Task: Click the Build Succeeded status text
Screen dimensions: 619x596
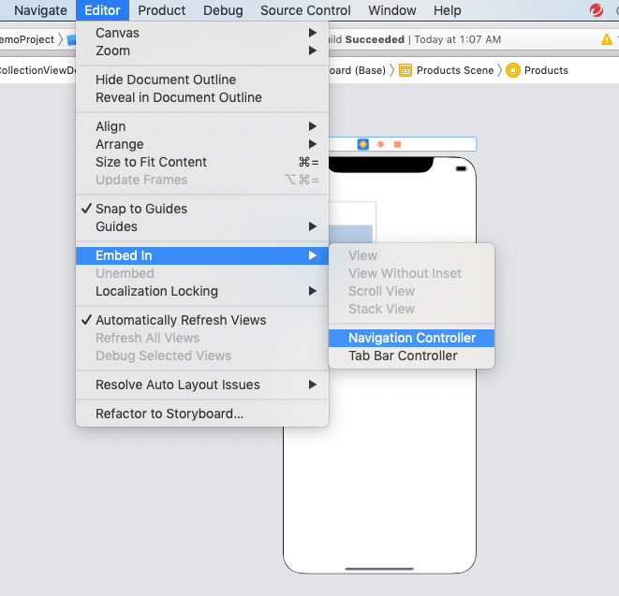Action: pos(367,39)
